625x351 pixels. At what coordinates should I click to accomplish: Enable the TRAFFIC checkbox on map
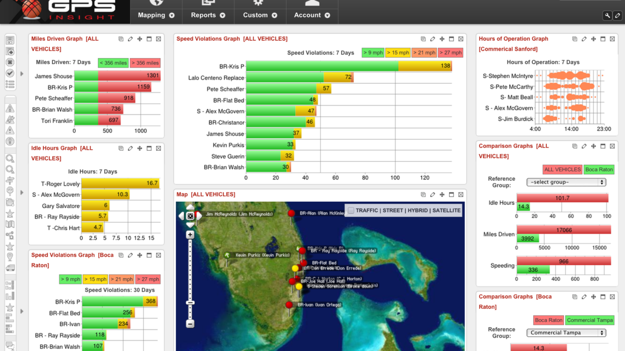351,211
